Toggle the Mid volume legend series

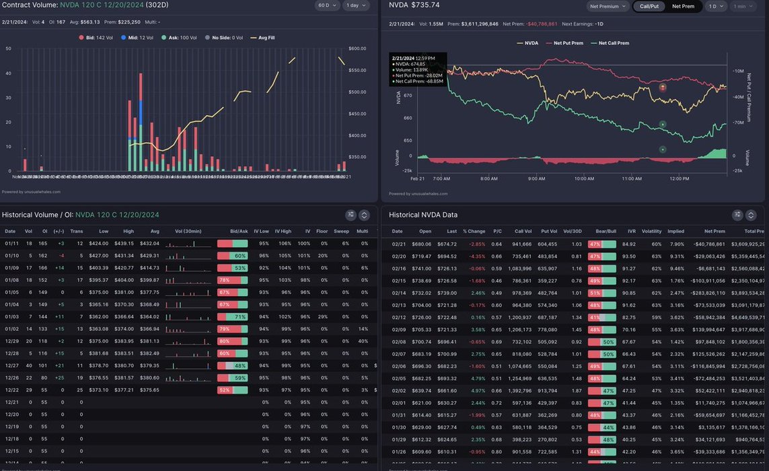(137, 38)
